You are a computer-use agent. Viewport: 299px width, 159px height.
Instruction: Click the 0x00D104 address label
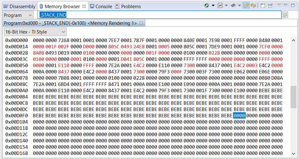[x=17, y=122]
